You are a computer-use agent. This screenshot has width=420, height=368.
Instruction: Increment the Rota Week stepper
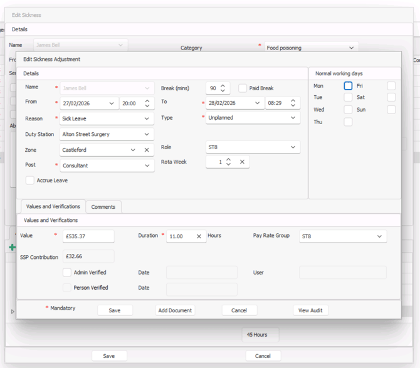[229, 159]
